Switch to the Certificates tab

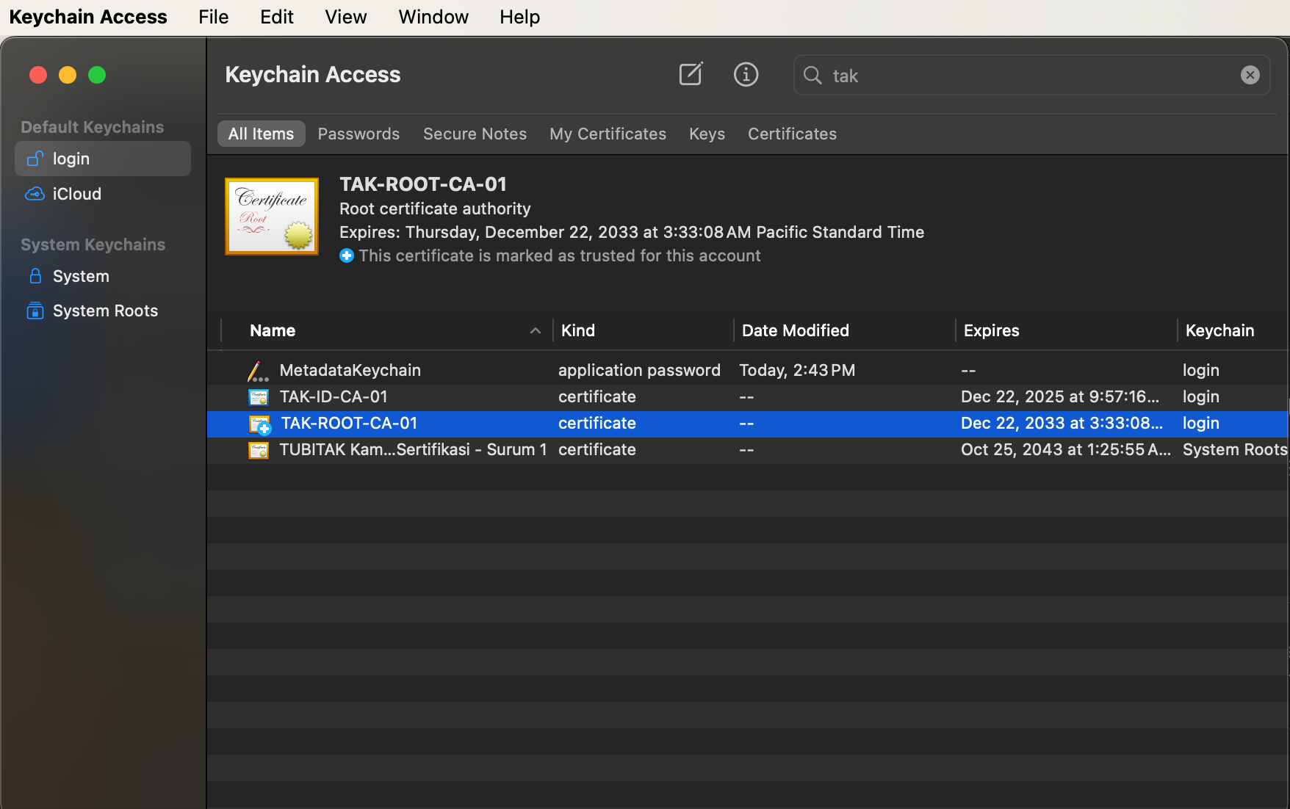click(x=792, y=134)
